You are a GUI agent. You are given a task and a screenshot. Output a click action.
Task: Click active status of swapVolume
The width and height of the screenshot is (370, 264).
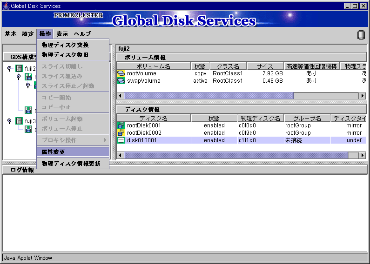pyautogui.click(x=200, y=80)
